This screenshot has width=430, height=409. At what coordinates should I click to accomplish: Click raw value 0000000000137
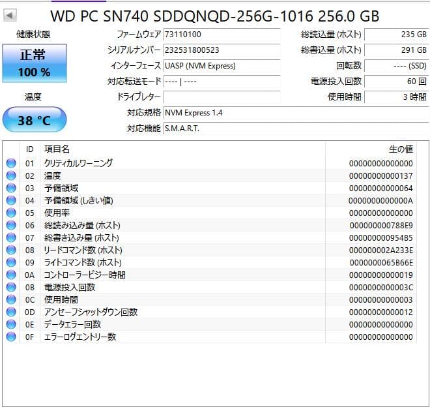pyautogui.click(x=381, y=175)
